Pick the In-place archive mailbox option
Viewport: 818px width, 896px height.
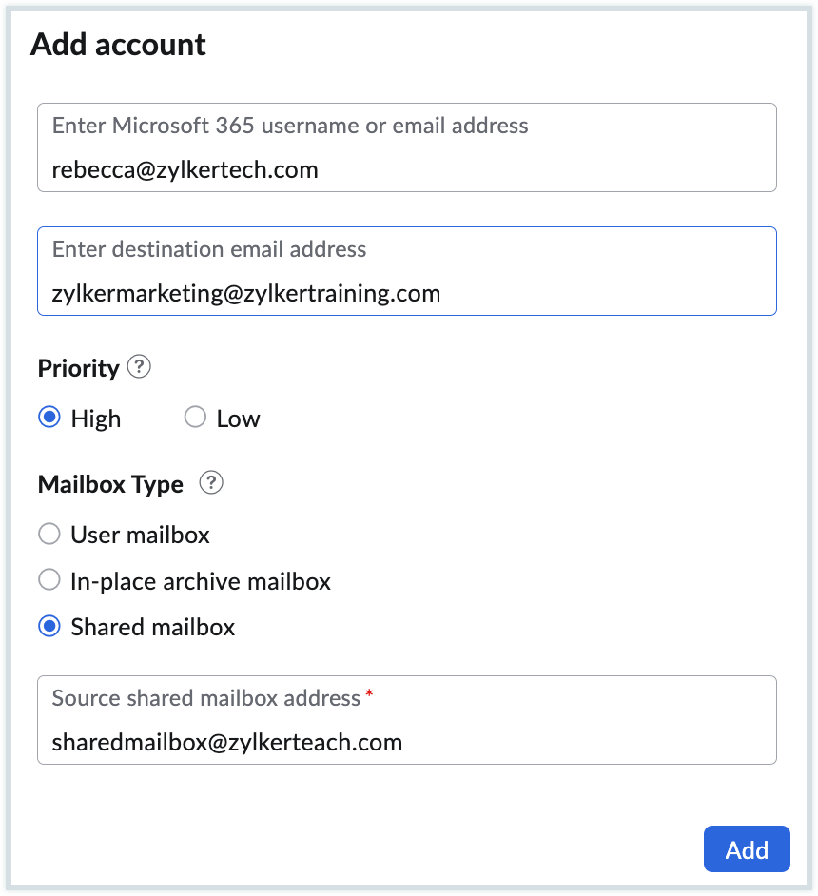(49, 580)
